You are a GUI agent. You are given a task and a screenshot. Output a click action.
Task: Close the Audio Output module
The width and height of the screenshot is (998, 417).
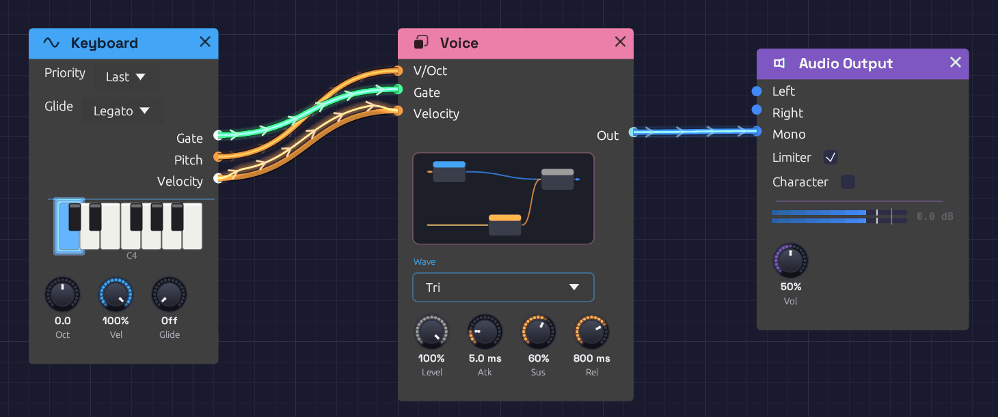(x=956, y=62)
